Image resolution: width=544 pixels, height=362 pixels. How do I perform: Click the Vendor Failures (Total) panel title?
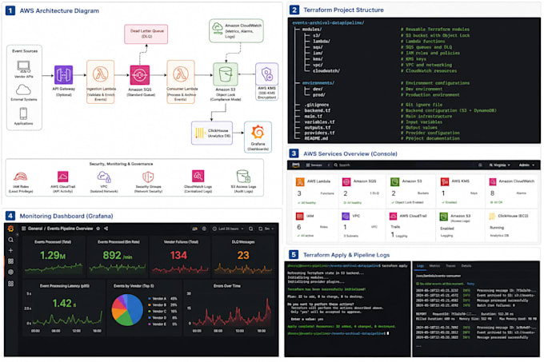click(x=181, y=242)
